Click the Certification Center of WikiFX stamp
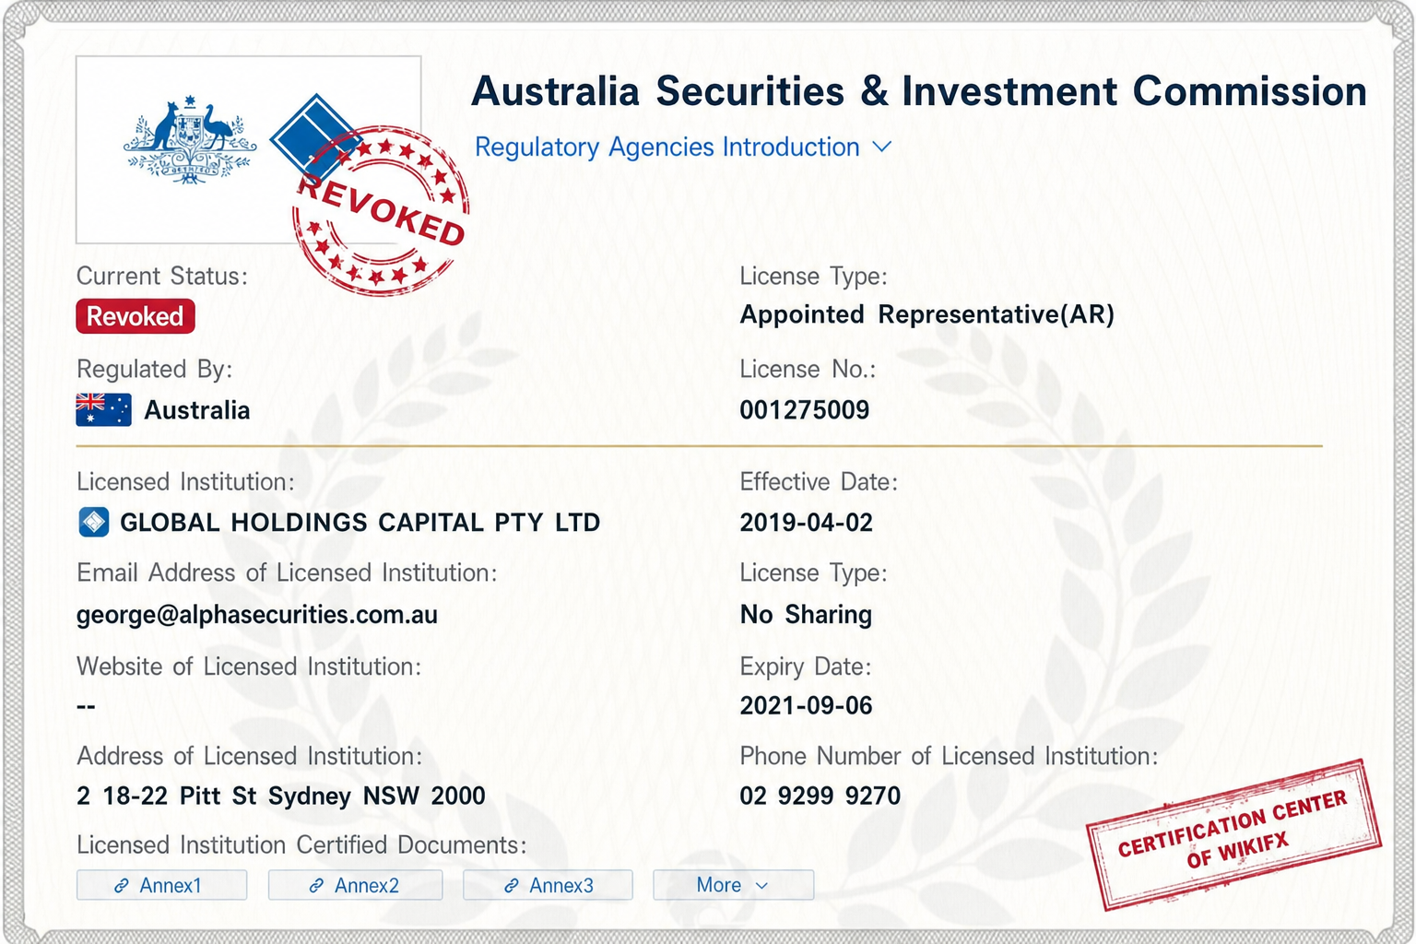This screenshot has width=1416, height=944. pos(1233,834)
